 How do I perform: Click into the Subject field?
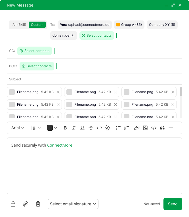click(94, 79)
